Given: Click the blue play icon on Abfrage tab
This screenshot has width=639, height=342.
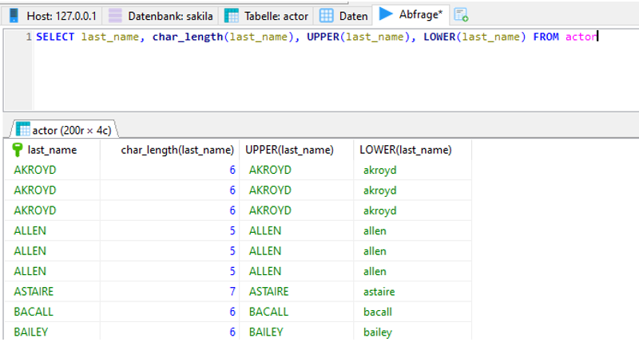Looking at the screenshot, I should click(x=386, y=14).
